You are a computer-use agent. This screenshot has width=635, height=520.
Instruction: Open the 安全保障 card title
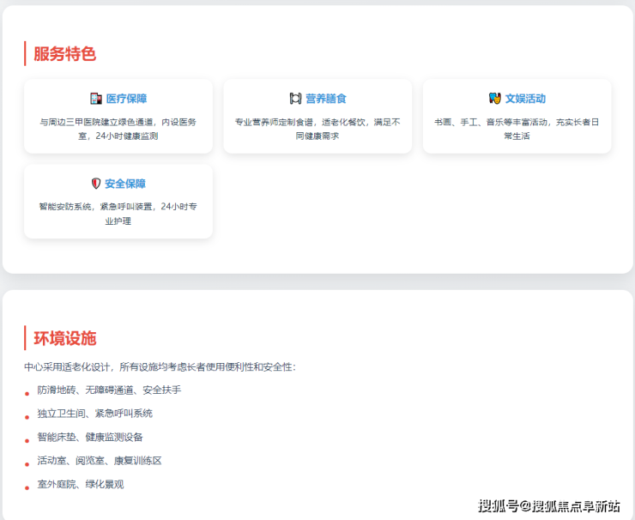pos(125,184)
